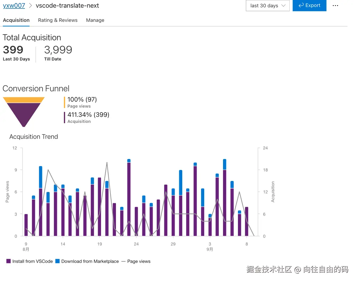Click the breadcrumb chevron after yxw007
Viewport: 356px width, 281px height.
[x=30, y=5]
